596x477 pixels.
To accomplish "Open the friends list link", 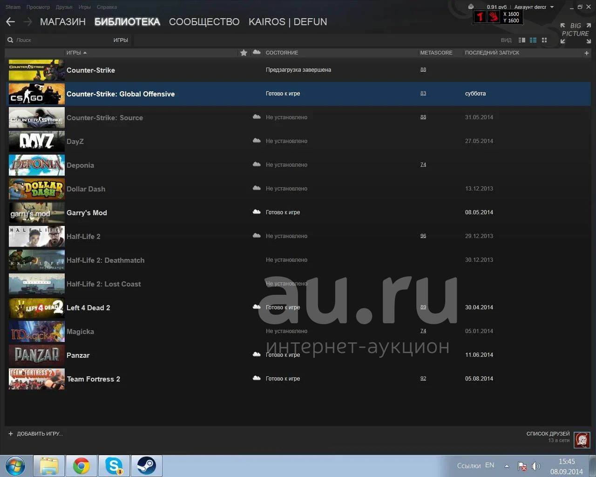I will (548, 434).
